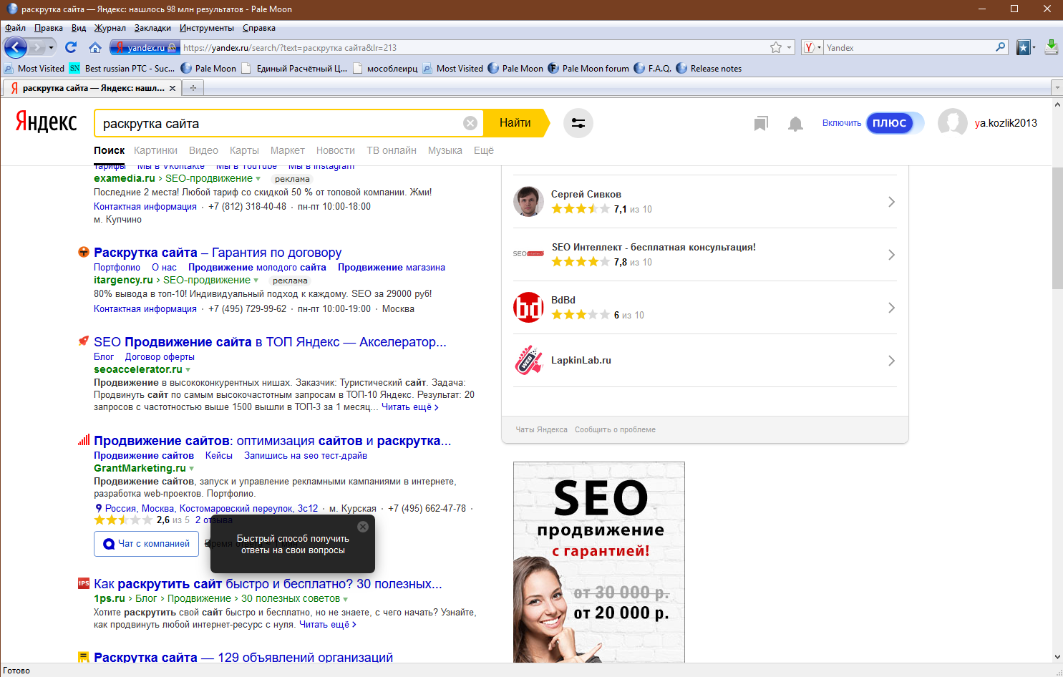This screenshot has height=677, width=1063.
Task: Expand the SEO Интеллект chat chevron
Action: click(x=891, y=255)
